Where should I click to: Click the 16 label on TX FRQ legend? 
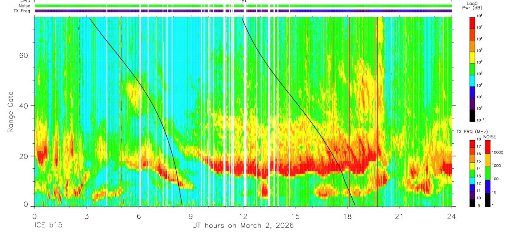tap(478, 154)
